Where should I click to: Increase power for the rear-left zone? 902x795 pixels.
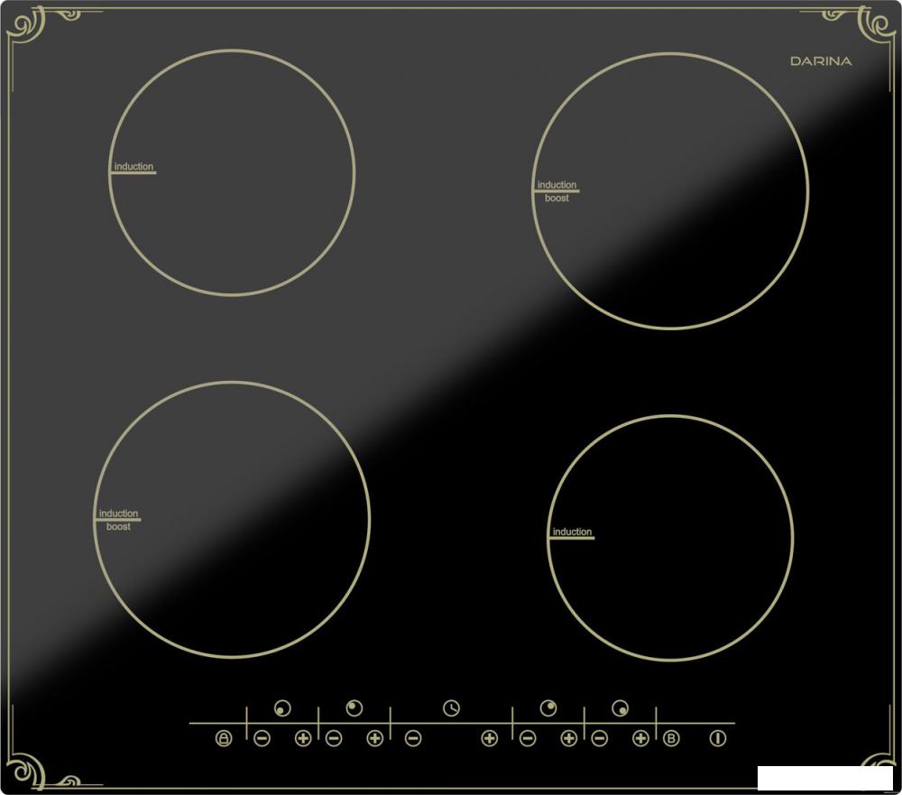coord(375,738)
